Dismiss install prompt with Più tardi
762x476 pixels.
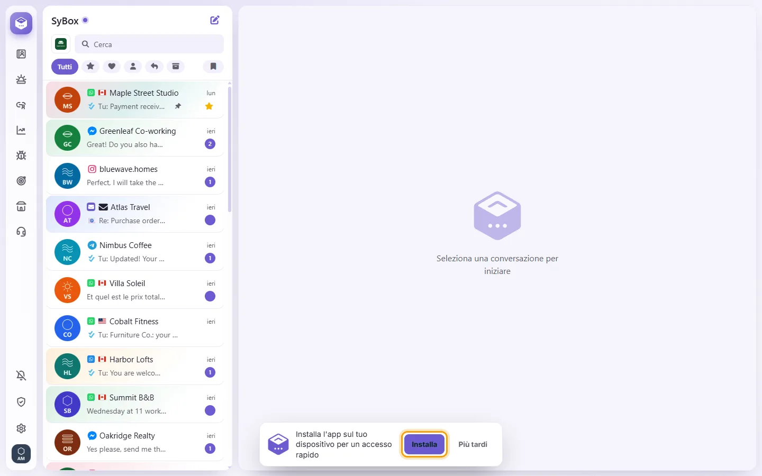pos(473,444)
